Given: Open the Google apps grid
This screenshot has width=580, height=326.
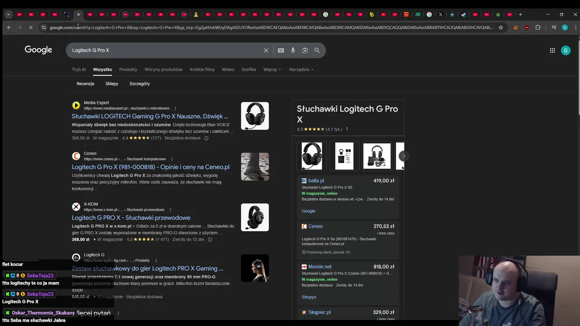Looking at the screenshot, I should [x=552, y=51].
